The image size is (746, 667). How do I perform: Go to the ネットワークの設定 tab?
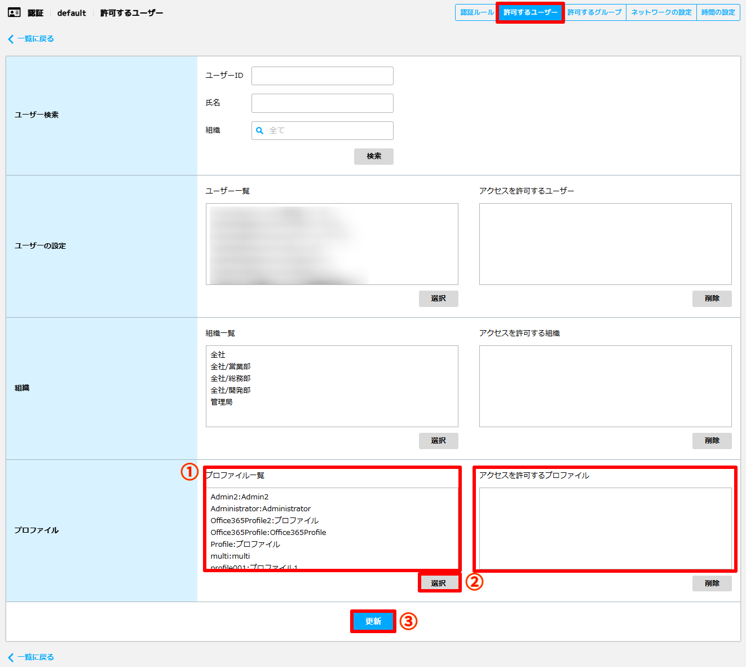pos(661,12)
